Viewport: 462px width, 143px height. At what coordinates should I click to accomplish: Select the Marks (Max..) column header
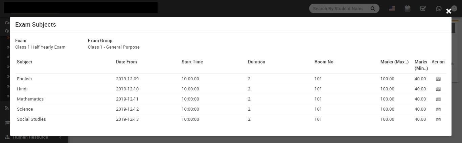[x=394, y=62]
